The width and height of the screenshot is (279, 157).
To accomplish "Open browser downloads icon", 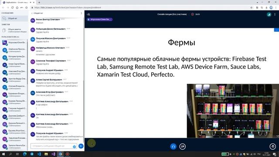I will click(x=266, y=8).
